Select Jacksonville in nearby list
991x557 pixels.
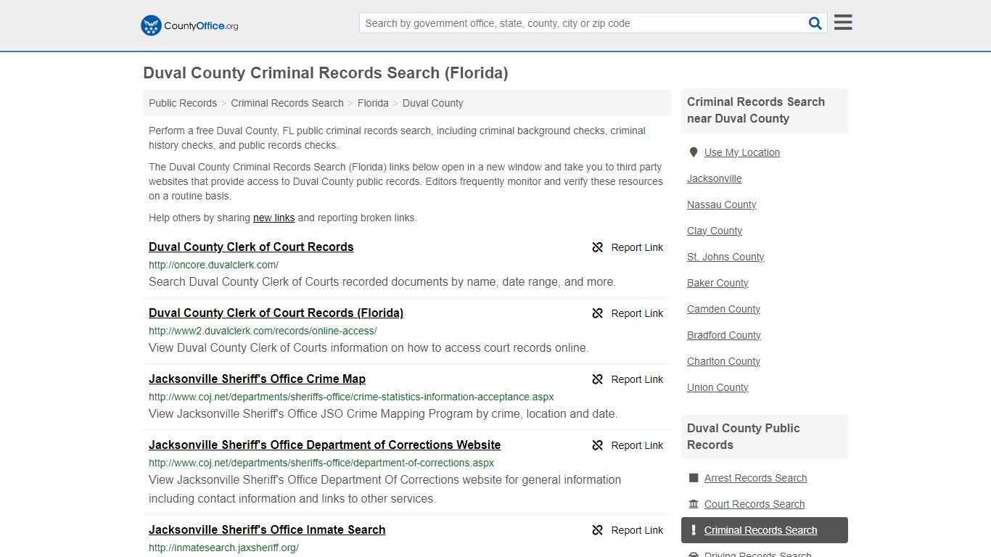pos(714,178)
